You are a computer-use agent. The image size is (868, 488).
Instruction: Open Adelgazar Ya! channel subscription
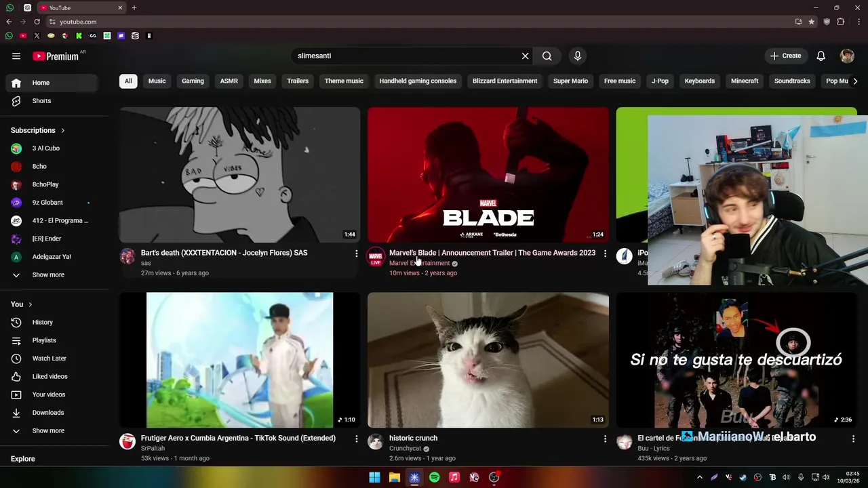click(52, 257)
